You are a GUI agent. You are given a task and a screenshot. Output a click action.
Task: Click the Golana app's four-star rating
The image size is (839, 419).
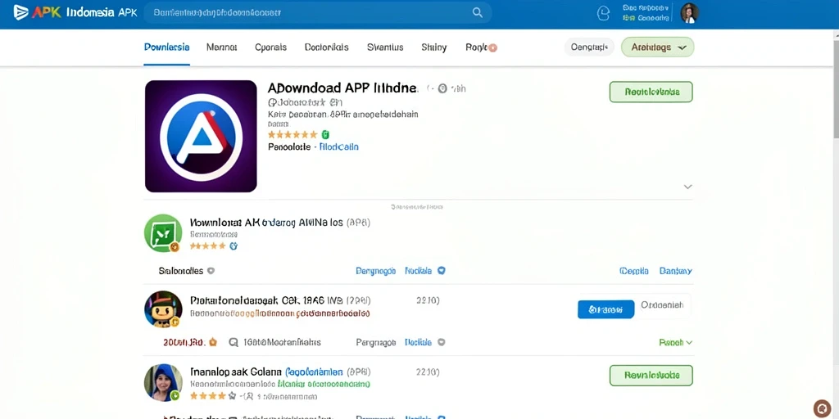tap(213, 397)
